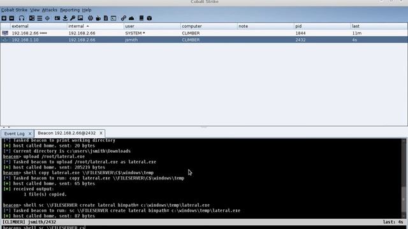The height and width of the screenshot is (229, 408).
Task: Open listeners with the headphones icon
Action: [x=22, y=18]
